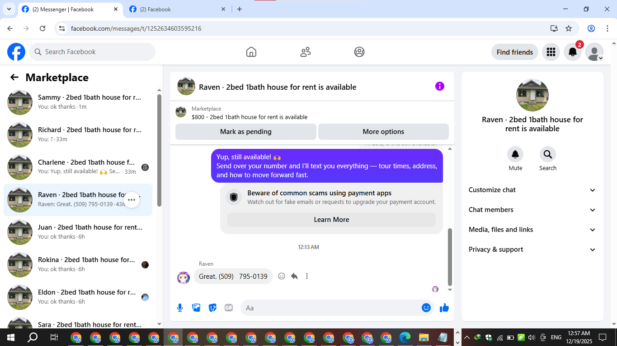Click the chat messages scrollbar
Screen dimensions: 617x346
pyautogui.click(x=450, y=257)
